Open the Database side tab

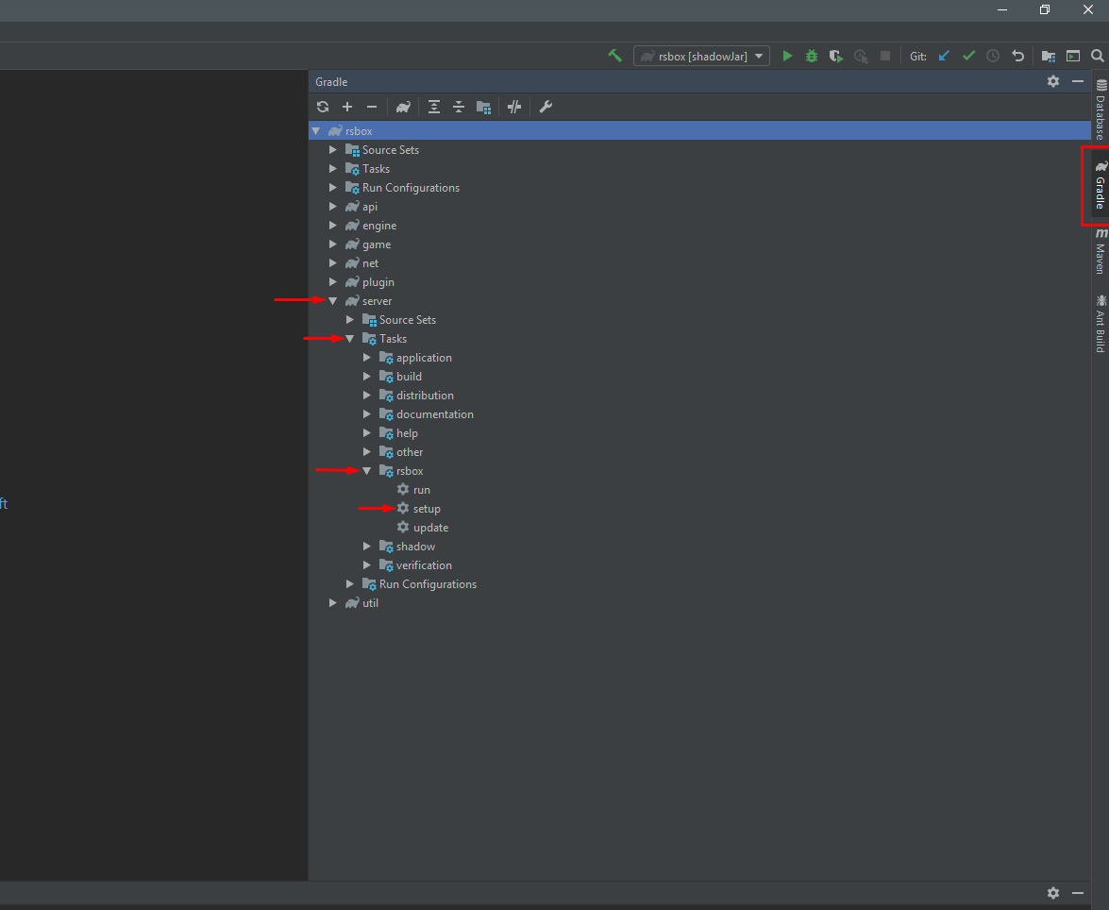1101,109
